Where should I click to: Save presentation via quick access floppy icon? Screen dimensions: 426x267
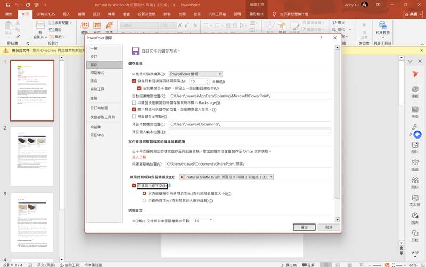[8, 5]
